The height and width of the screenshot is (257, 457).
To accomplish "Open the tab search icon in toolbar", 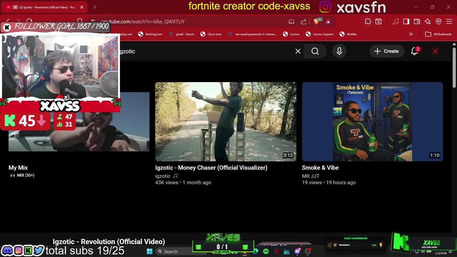I will 378,21.
